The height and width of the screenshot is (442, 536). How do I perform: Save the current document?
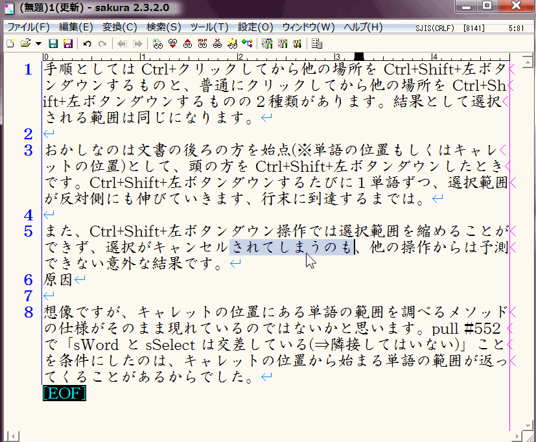tap(52, 43)
